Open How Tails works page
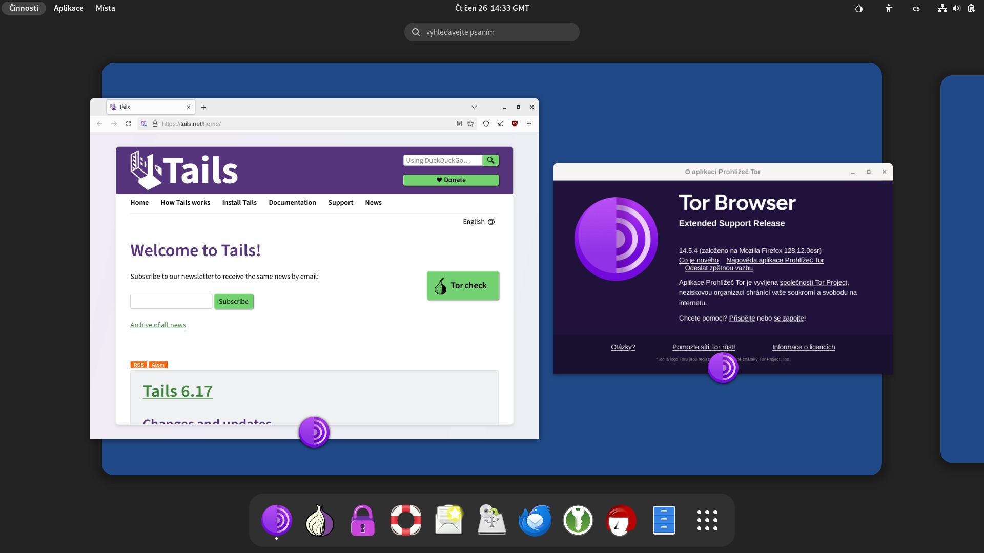This screenshot has height=553, width=984. point(186,203)
